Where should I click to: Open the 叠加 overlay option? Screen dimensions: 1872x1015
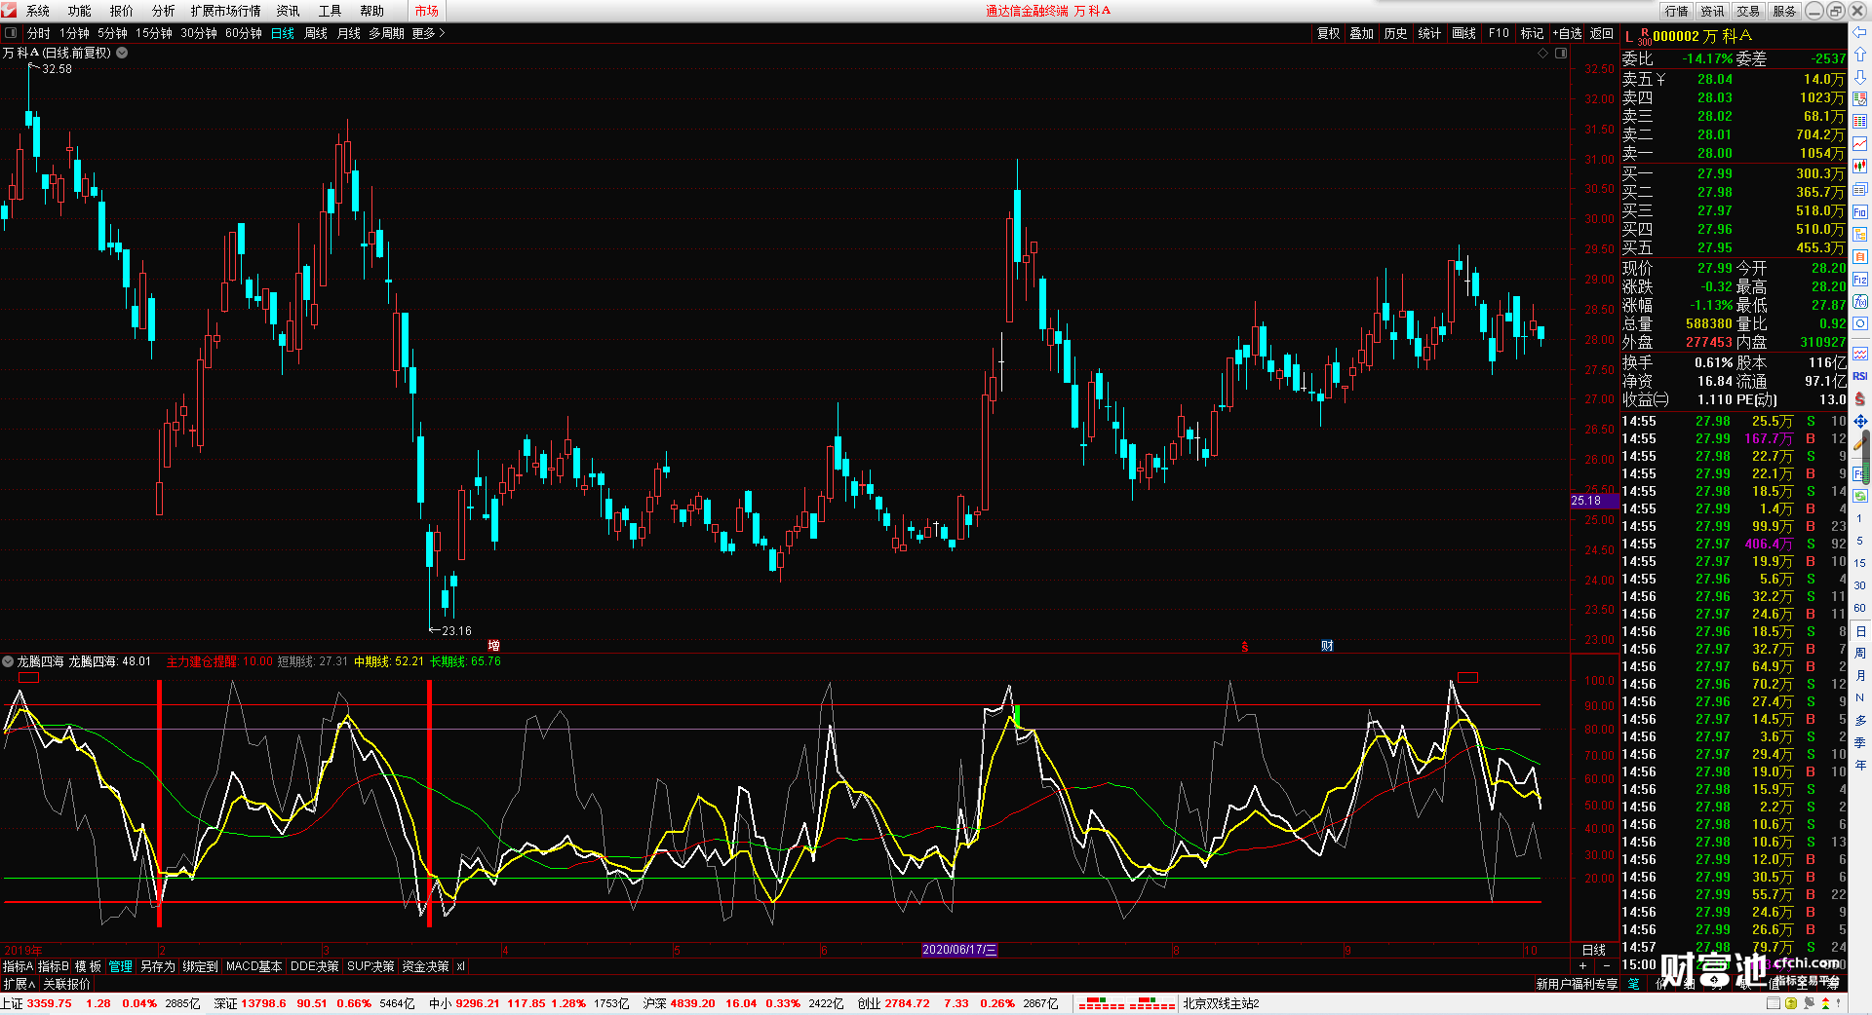1362,33
